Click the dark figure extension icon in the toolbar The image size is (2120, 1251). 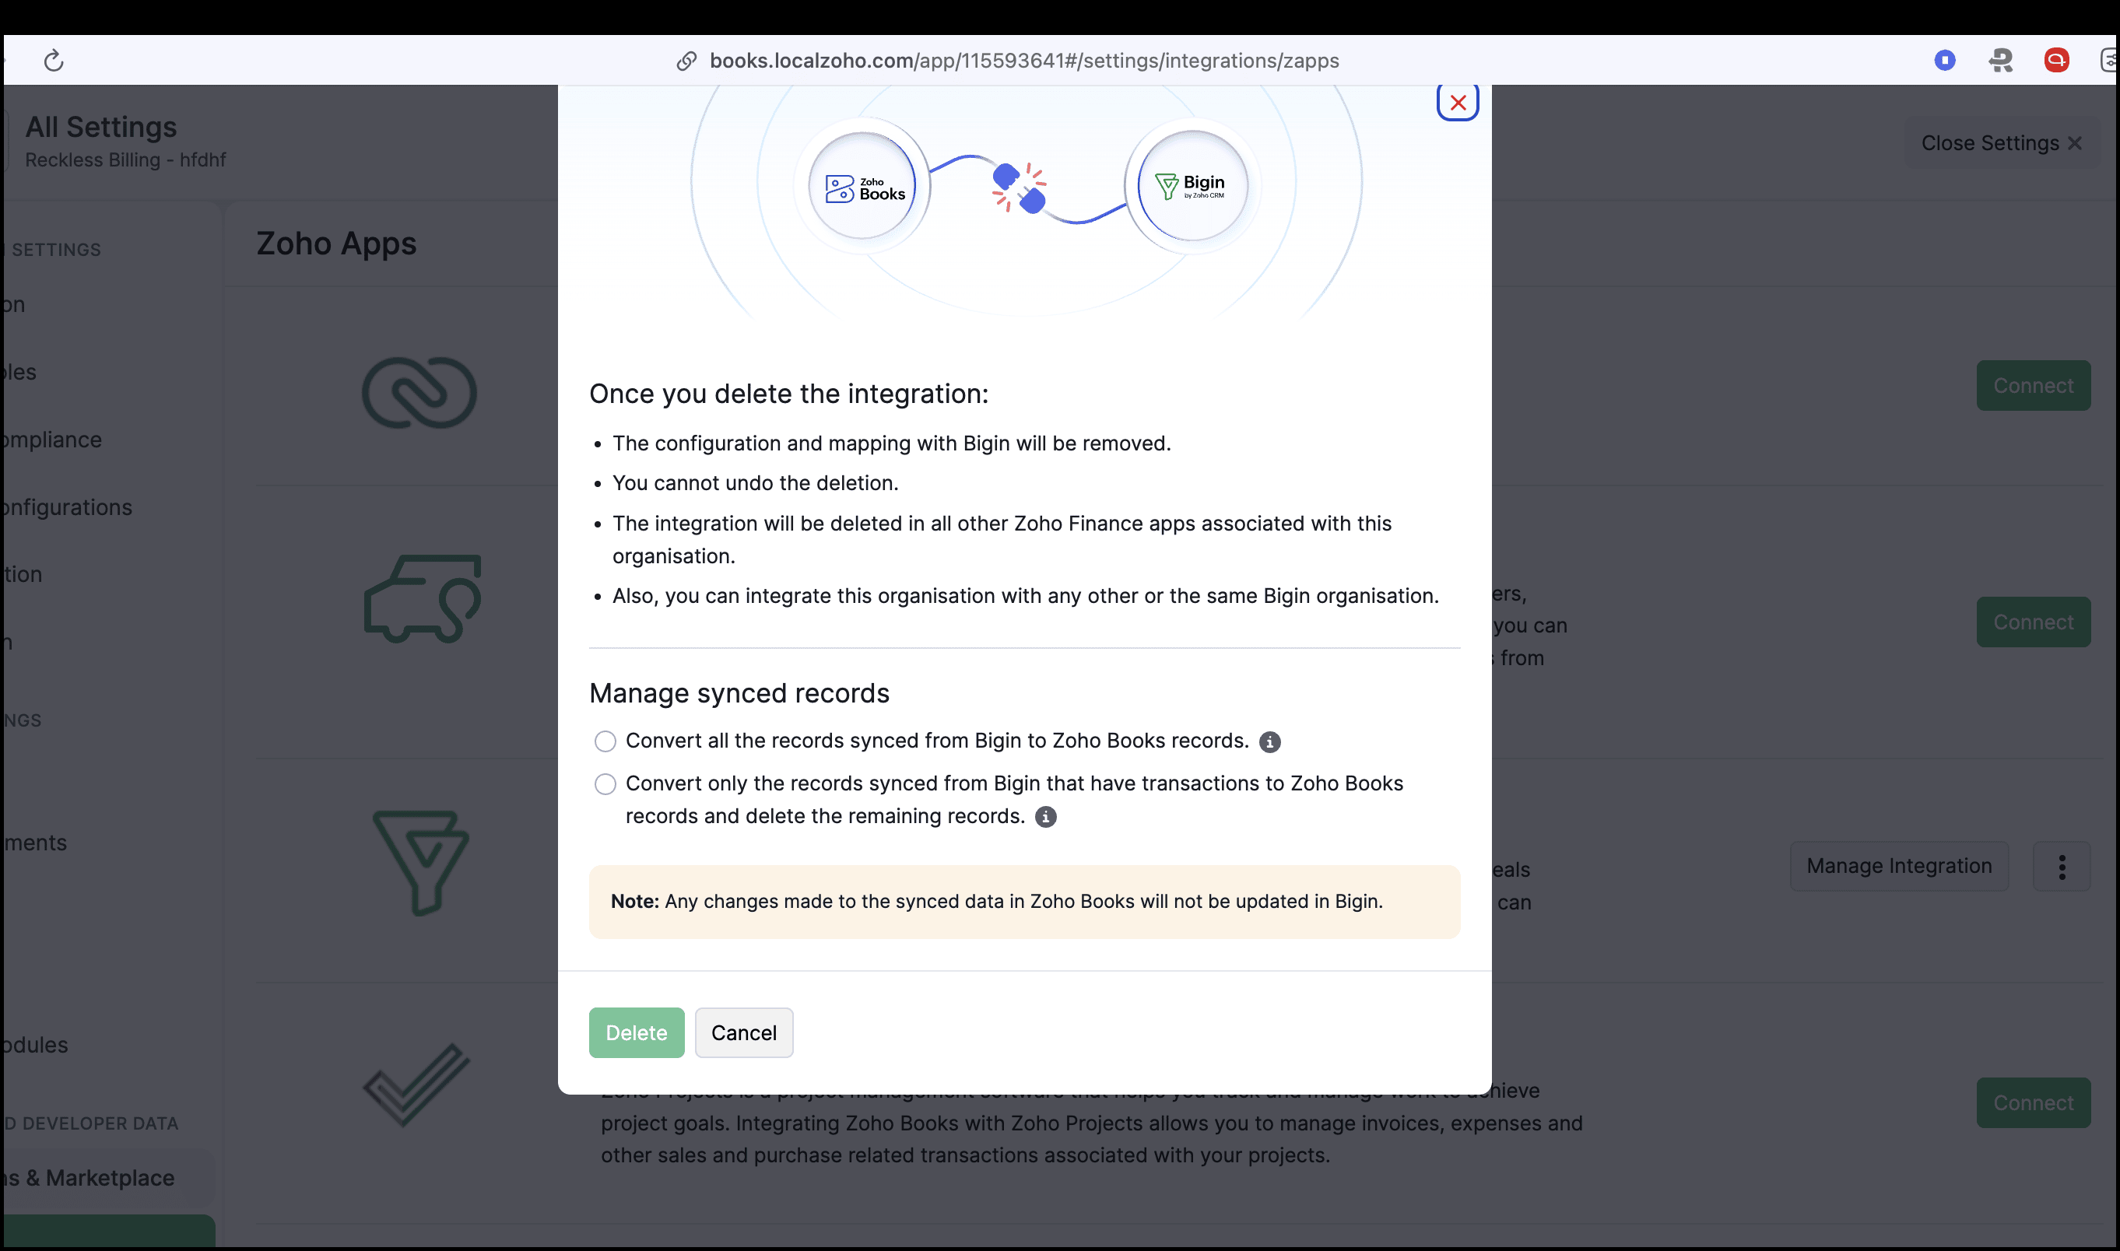pyautogui.click(x=2000, y=60)
